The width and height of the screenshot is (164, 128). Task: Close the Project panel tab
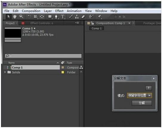pos(17,23)
